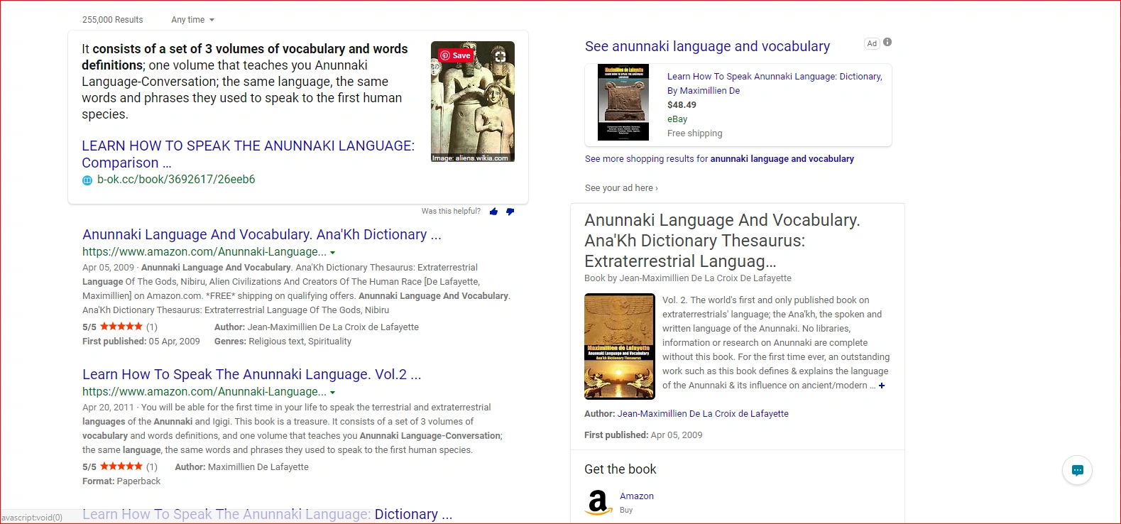Click the Free shipping text in the ad
Viewport: 1121px width, 524px height.
click(x=695, y=133)
